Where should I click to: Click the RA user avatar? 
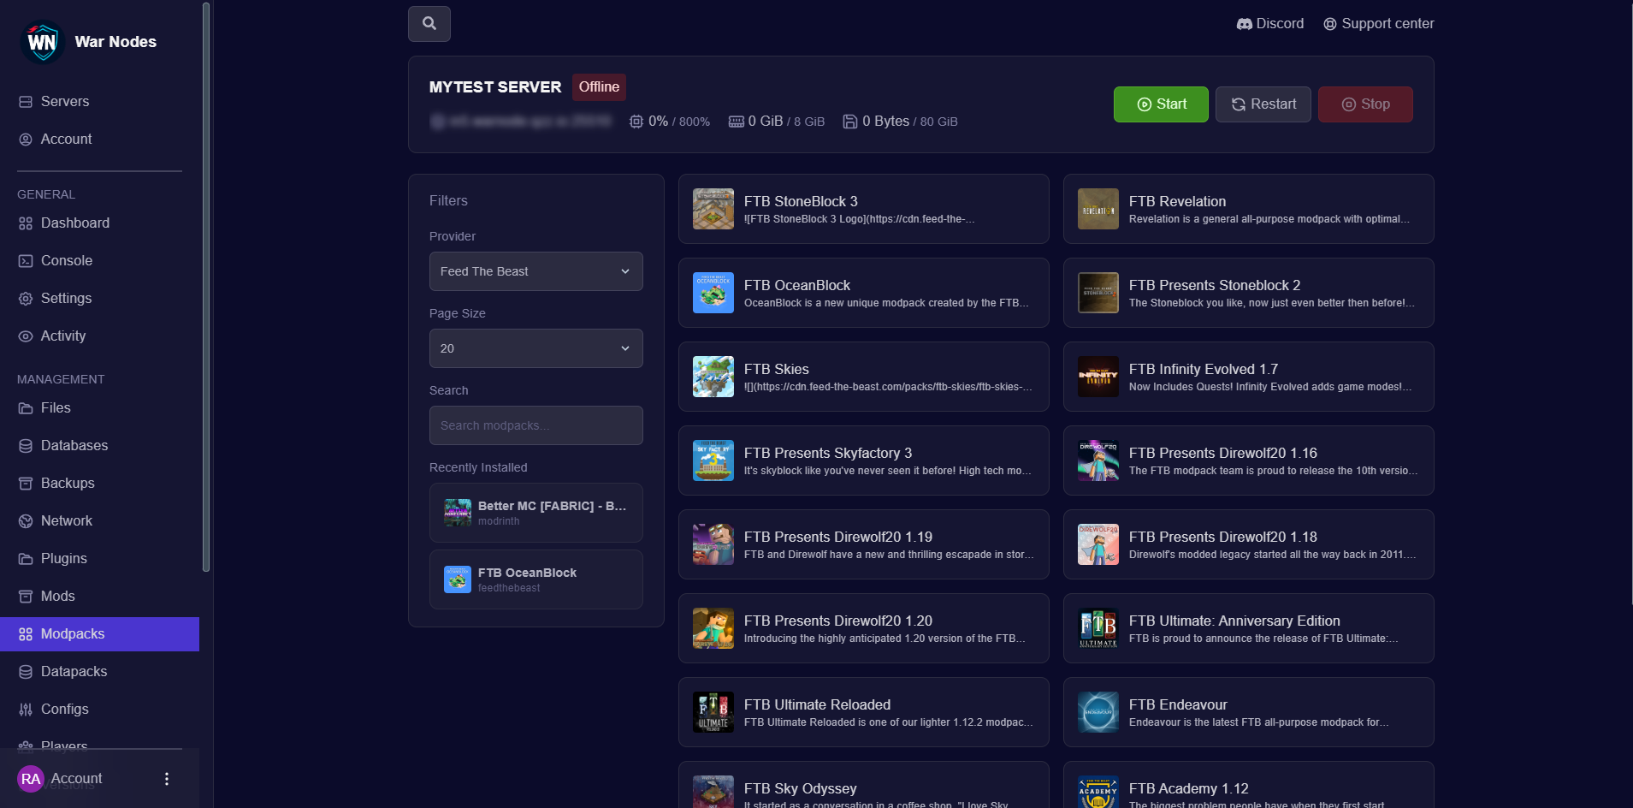[31, 779]
